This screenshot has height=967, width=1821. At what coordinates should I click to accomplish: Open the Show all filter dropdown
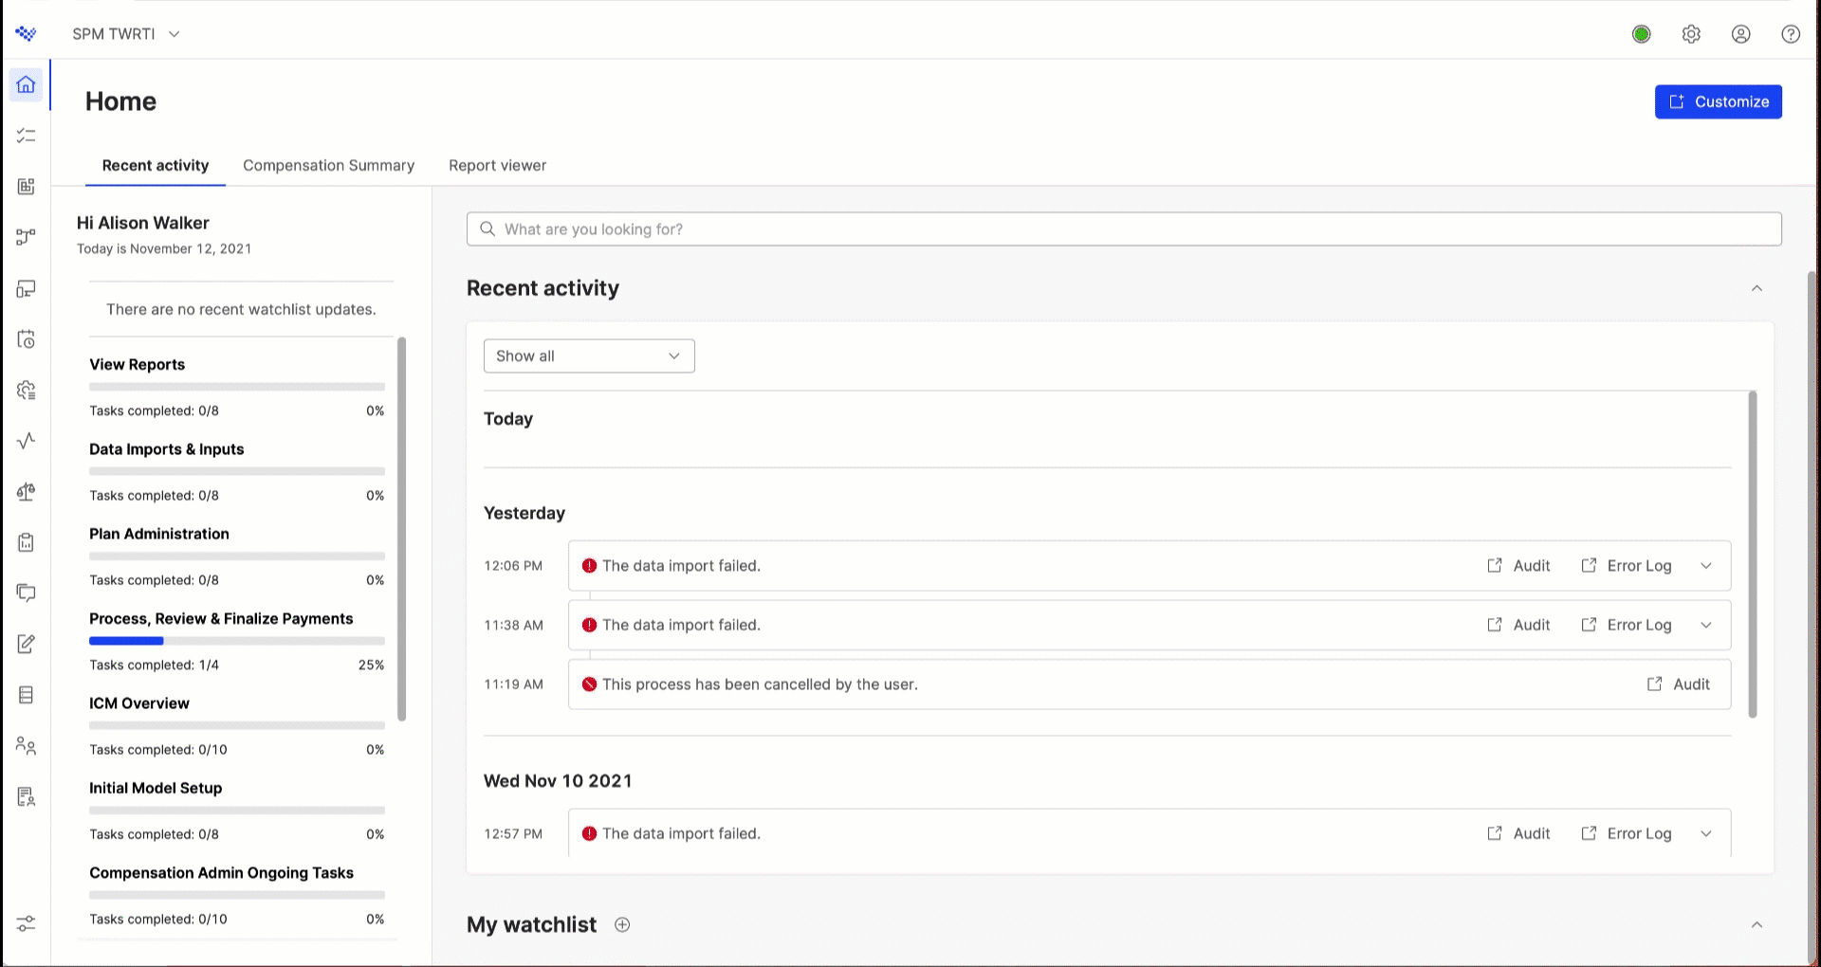tap(588, 356)
